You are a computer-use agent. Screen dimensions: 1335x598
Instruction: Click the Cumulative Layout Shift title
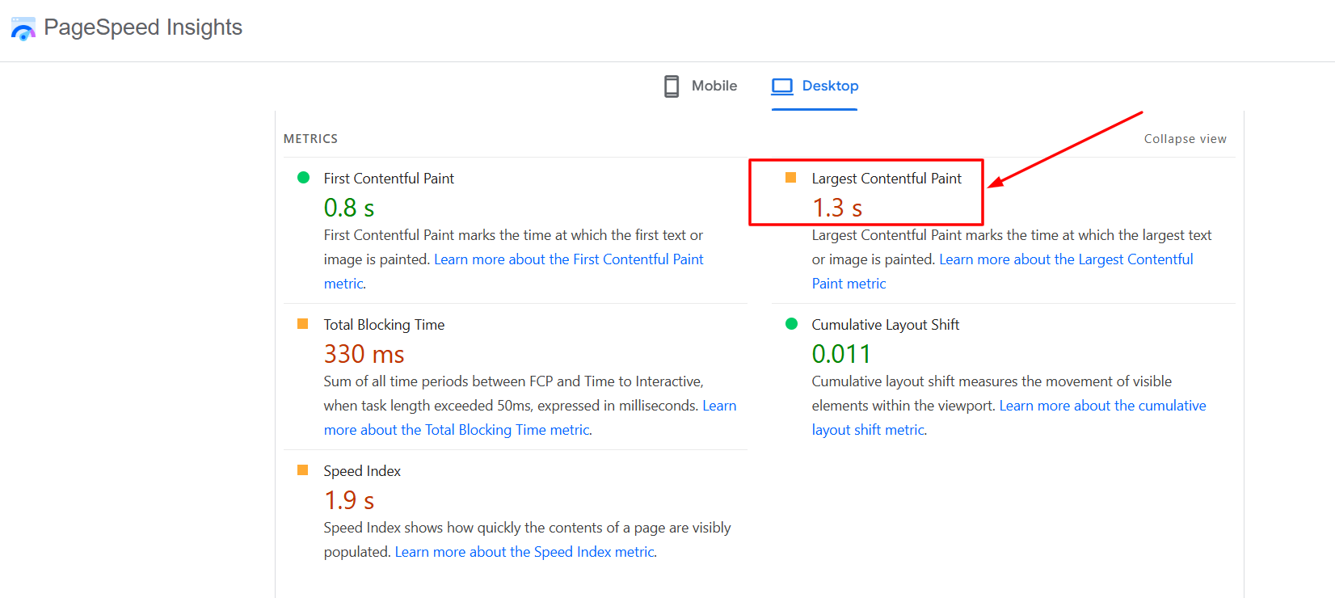[x=886, y=325]
